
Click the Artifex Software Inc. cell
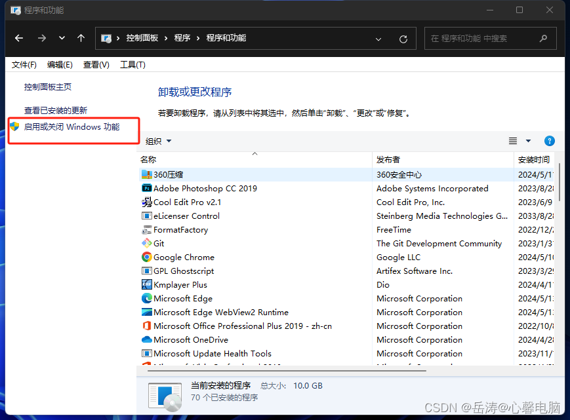click(x=415, y=271)
